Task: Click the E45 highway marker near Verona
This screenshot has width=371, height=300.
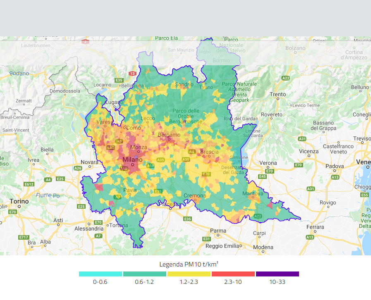Action: [x=262, y=177]
